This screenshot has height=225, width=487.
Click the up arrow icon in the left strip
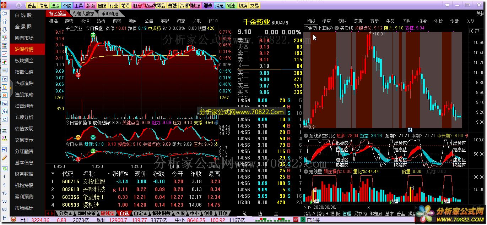[x=5, y=22]
